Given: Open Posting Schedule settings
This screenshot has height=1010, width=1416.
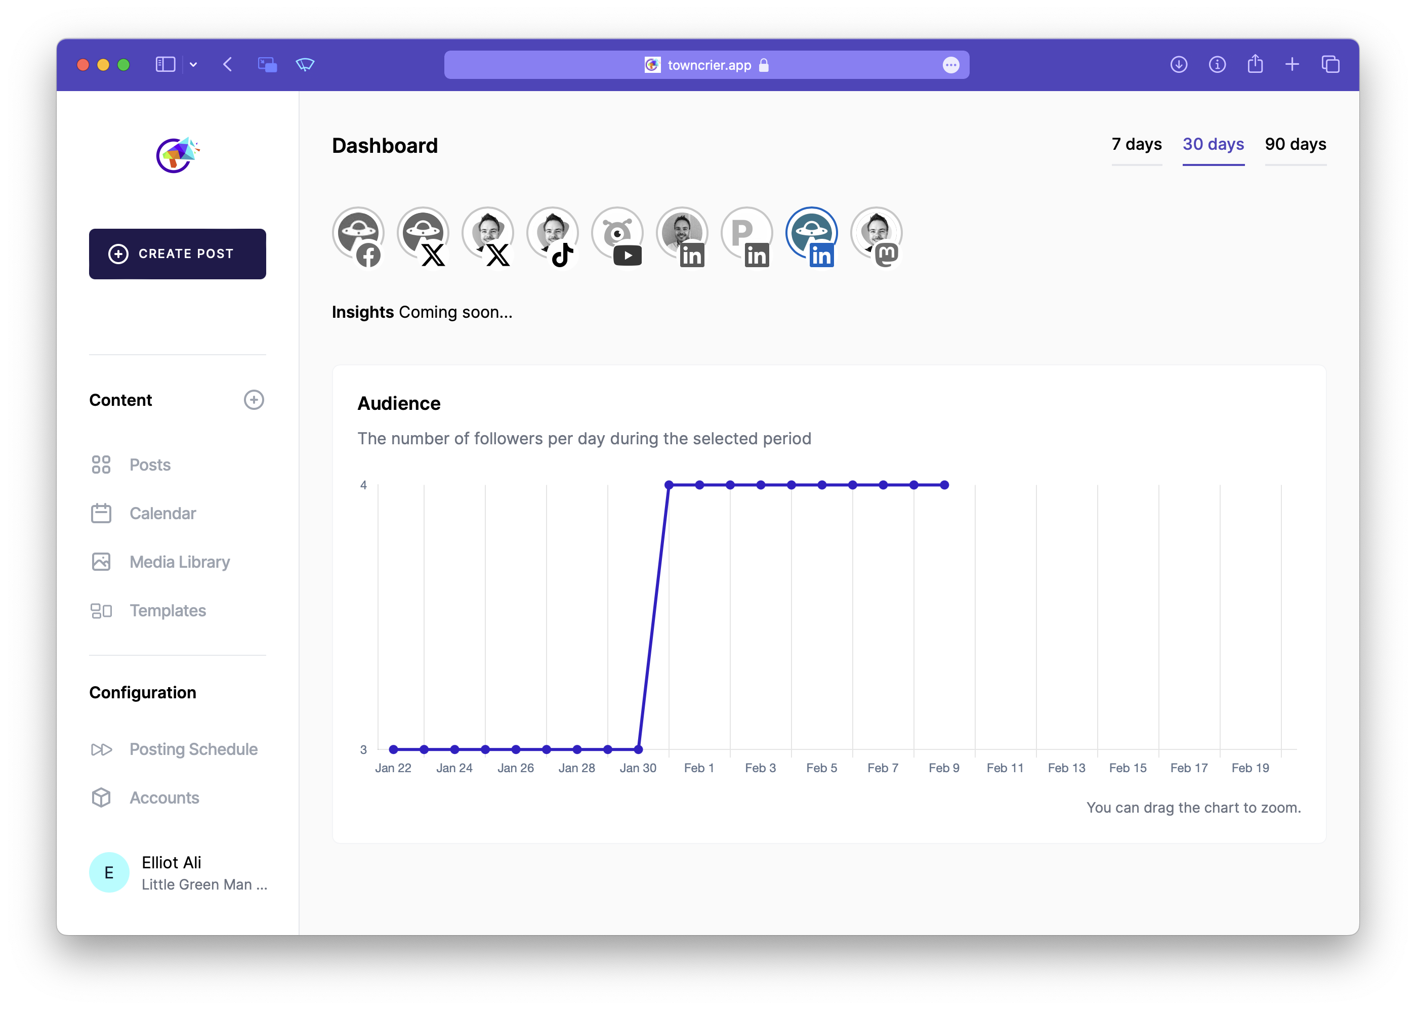Looking at the screenshot, I should coord(193,749).
